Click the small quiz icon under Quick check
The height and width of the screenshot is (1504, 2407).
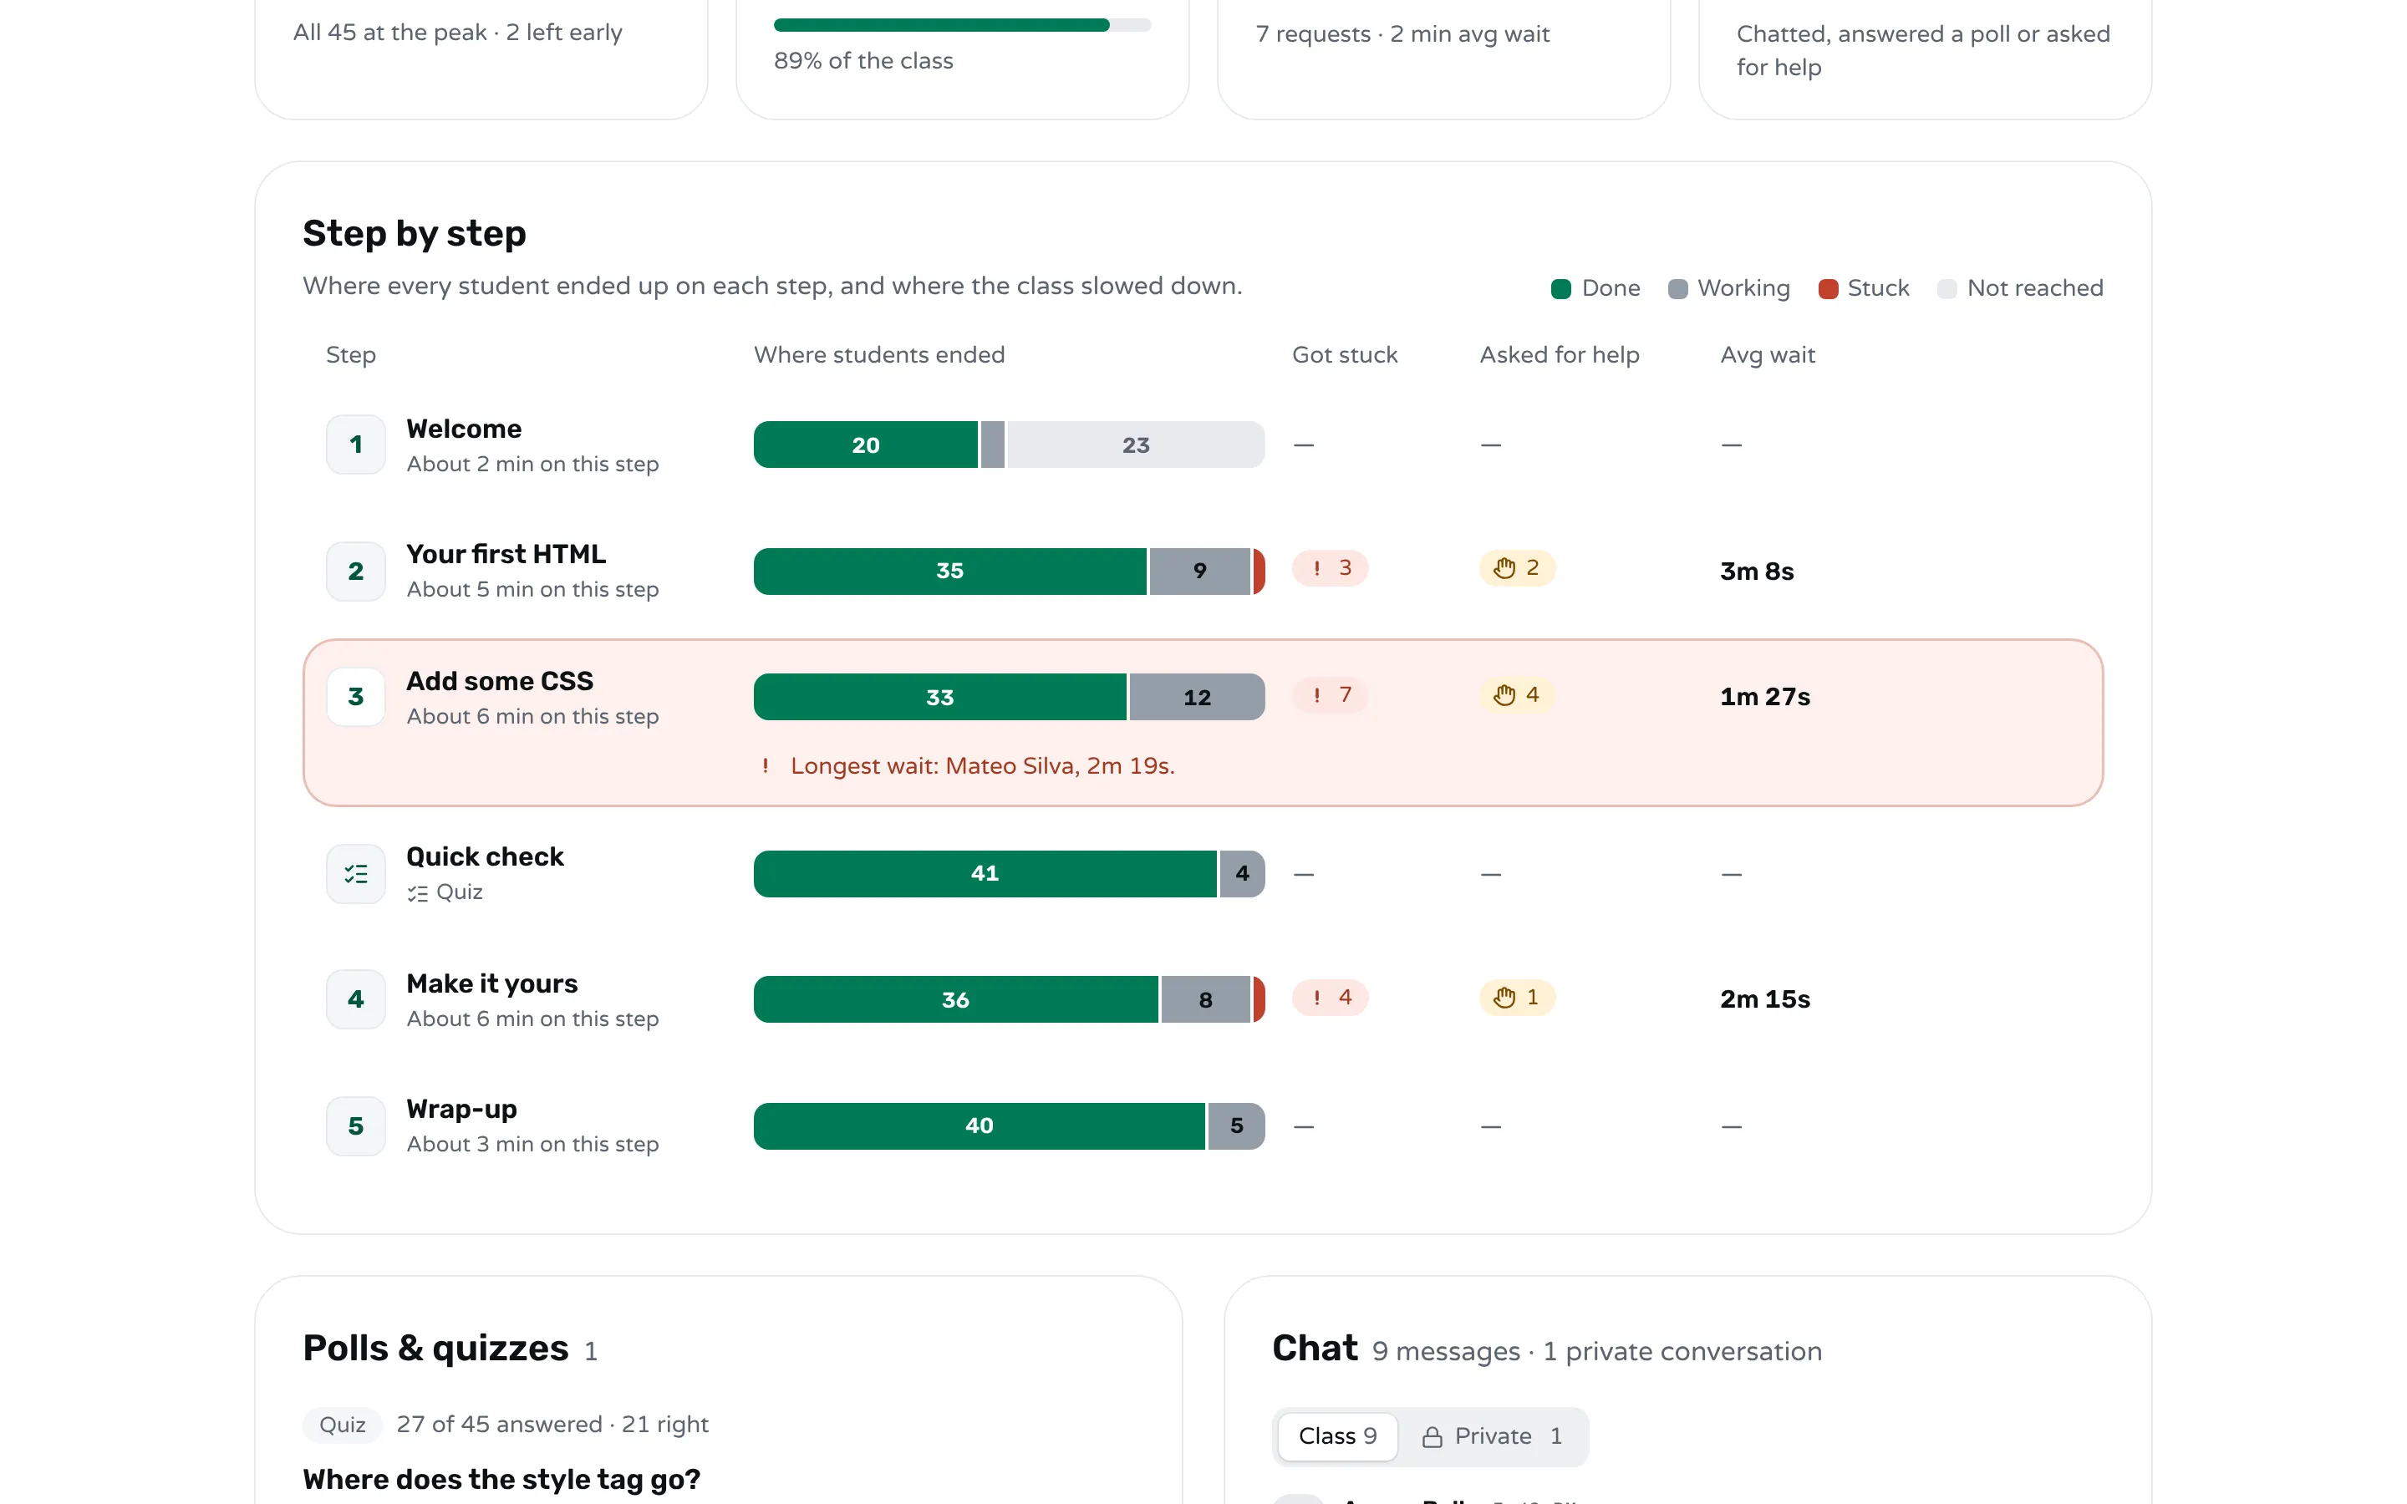point(418,893)
